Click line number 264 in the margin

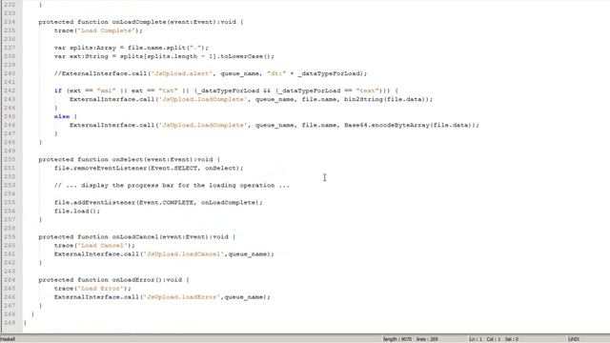tap(10, 280)
